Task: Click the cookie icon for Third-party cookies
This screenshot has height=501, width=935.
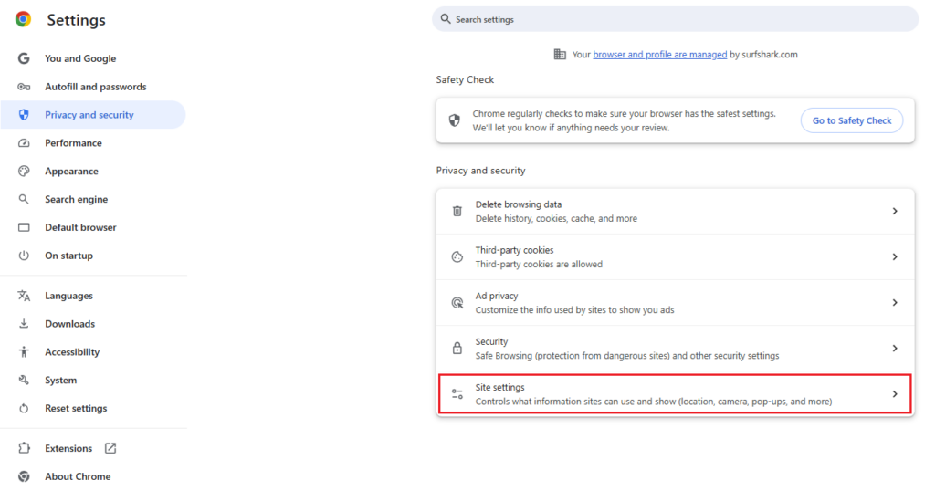Action: [x=457, y=256]
